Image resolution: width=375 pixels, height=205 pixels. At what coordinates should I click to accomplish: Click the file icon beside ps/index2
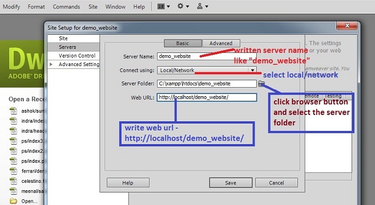tap(13, 151)
